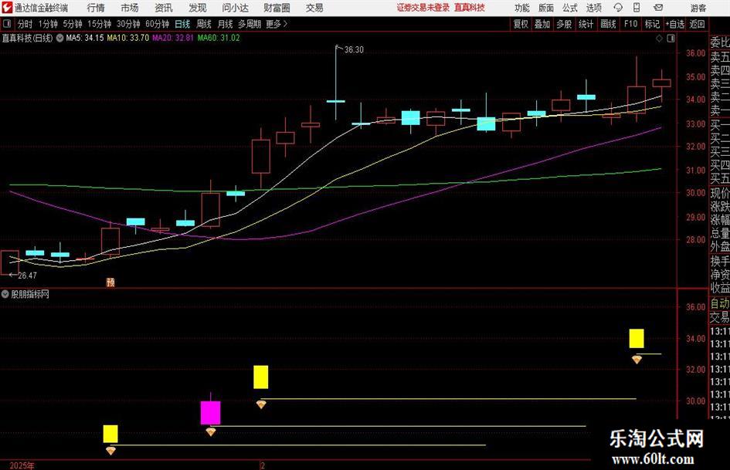Screen dimensions: 730x470
Task: Switch to 30分钟 chart period
Action: coord(128,24)
